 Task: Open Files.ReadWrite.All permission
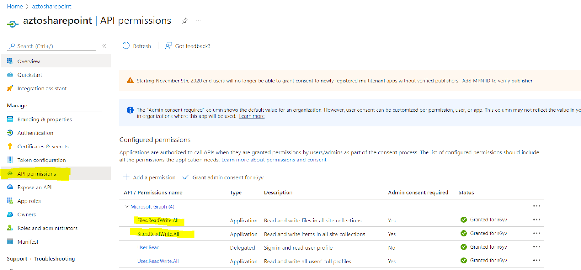point(158,220)
